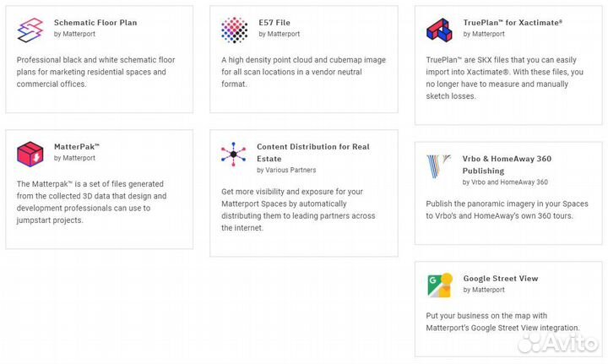
Task: Click the TruePlan for Xactimate icon
Action: [439, 30]
